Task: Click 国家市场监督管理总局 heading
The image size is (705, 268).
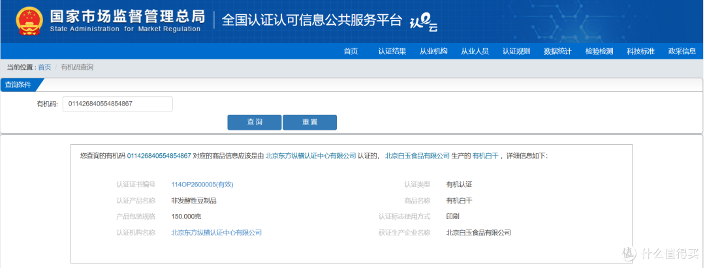Action: tap(127, 16)
